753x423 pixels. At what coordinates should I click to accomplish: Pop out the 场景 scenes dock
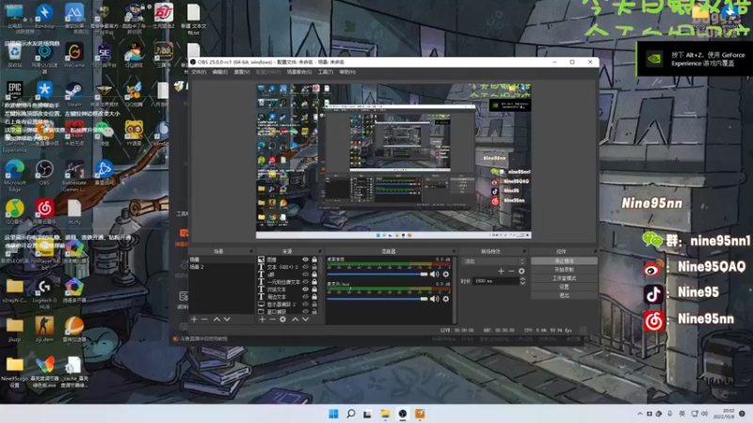pos(250,251)
